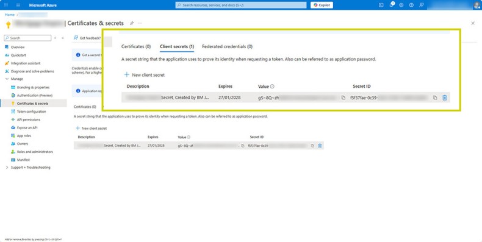Image resolution: width=482 pixels, height=242 pixels.
Task: Open Manifest in the sidebar
Action: pyautogui.click(x=23, y=160)
